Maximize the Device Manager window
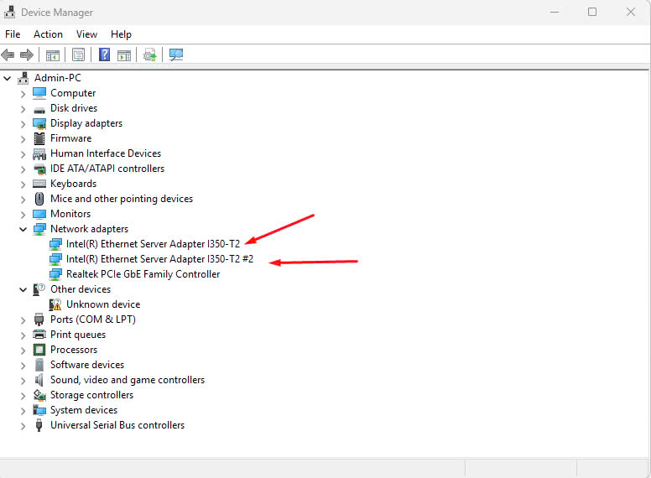651x478 pixels. click(x=592, y=12)
